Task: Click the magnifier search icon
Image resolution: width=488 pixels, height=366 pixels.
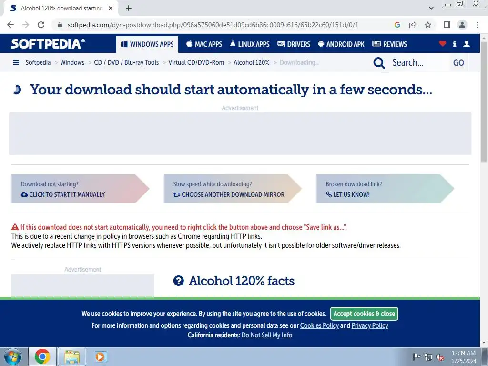Action: pos(379,63)
